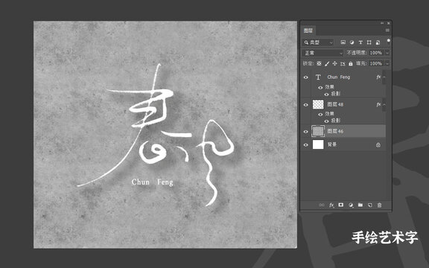Select the 背景 layer thumbnail
This screenshot has width=429, height=268.
(318, 144)
